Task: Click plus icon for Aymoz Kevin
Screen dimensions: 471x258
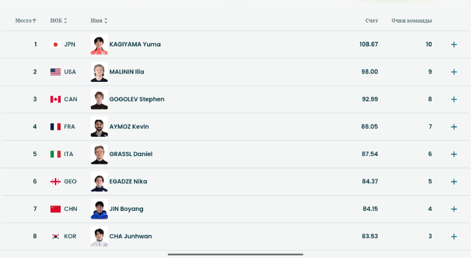Action: click(454, 126)
